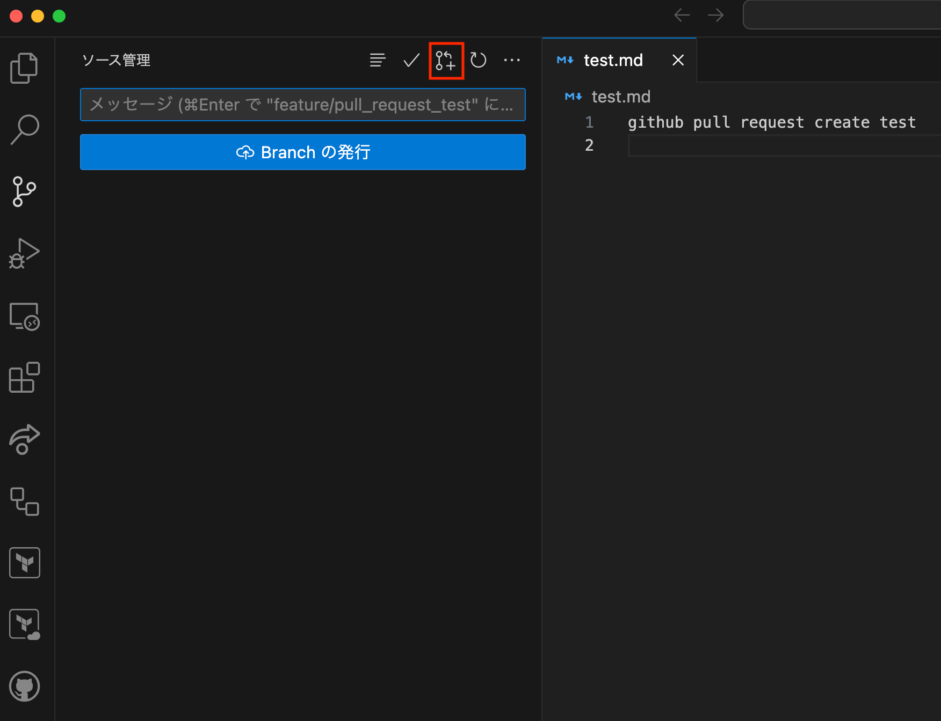The width and height of the screenshot is (941, 721).
Task: Switch to the test.md tab
Action: [x=612, y=60]
